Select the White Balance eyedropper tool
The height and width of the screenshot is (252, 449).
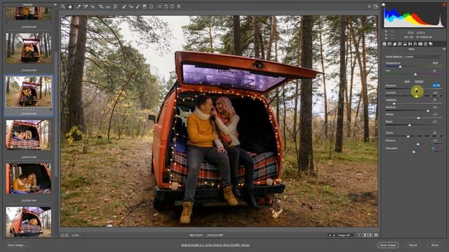point(79,6)
